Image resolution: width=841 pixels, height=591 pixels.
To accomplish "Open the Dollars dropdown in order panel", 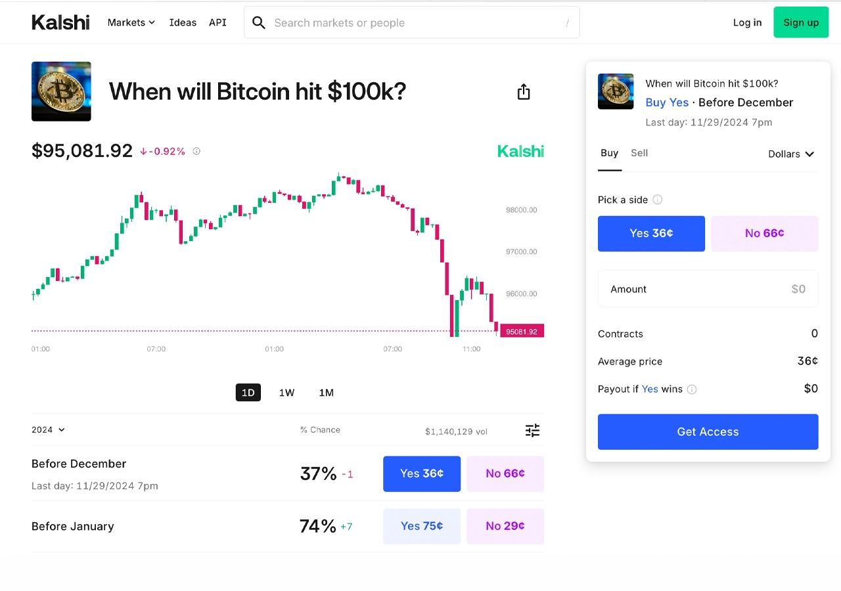I will pyautogui.click(x=790, y=154).
